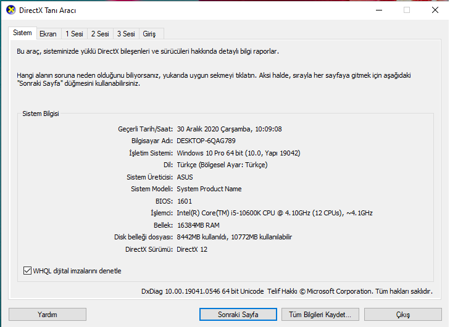Click the Sonraki Sayfa button
Viewport: 450px width, 327px height.
click(x=238, y=315)
